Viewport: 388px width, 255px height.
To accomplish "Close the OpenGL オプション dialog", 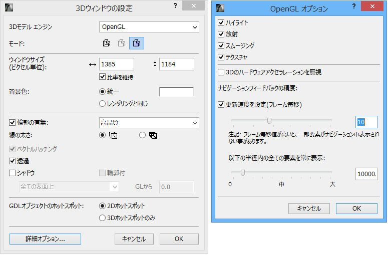I will coord(372,6).
